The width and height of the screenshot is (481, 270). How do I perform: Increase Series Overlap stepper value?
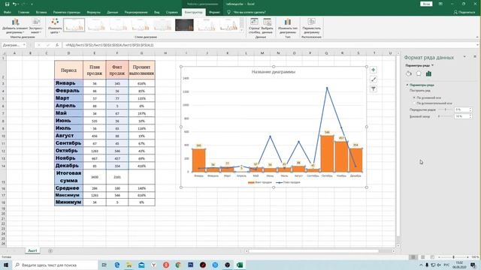(470, 108)
